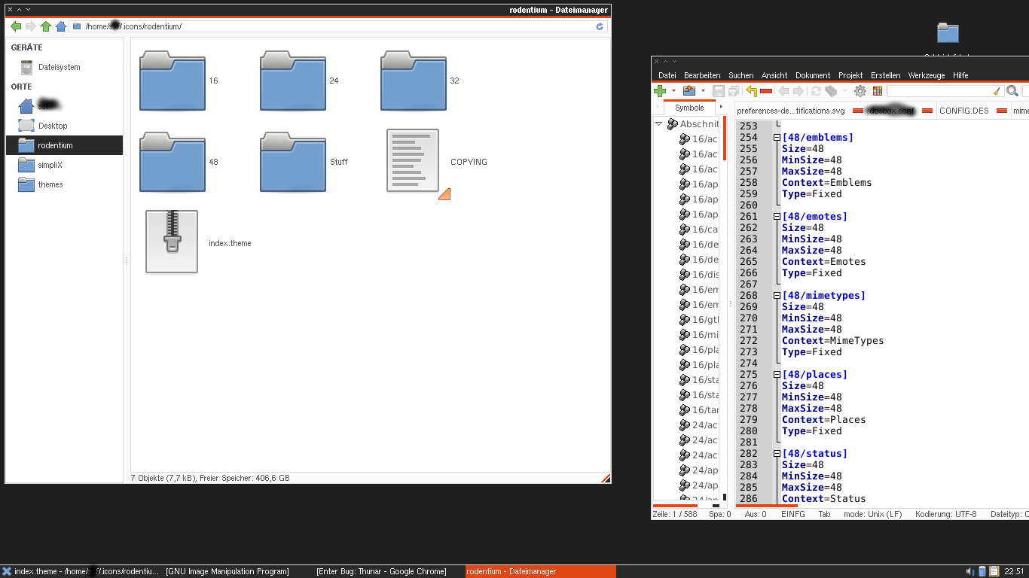Click the green back arrow in file manager
This screenshot has height=578, width=1029.
tap(16, 26)
